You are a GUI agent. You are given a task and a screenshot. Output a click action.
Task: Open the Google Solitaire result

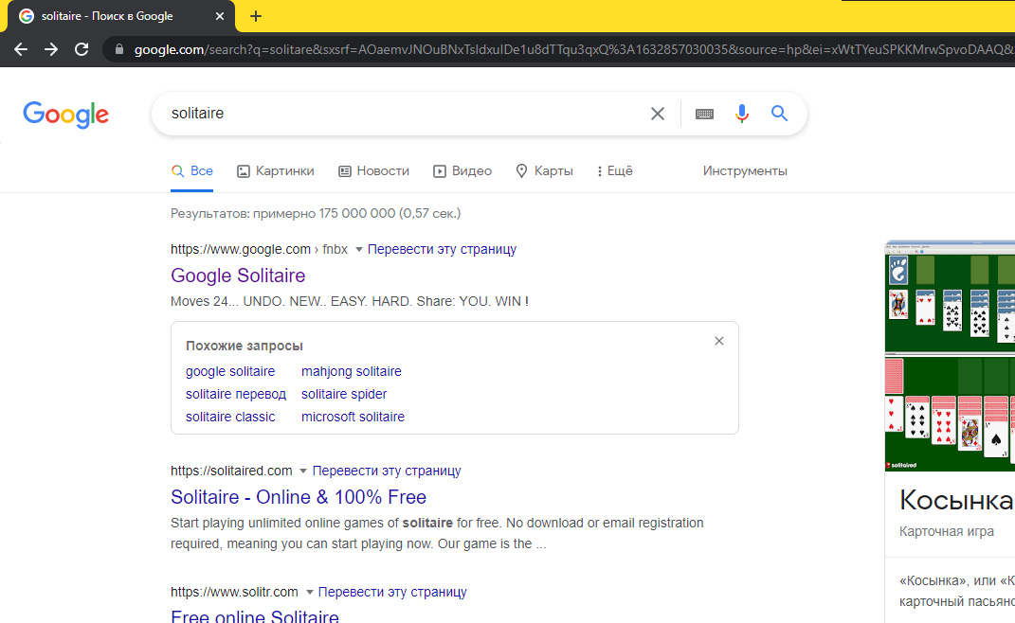coord(238,276)
